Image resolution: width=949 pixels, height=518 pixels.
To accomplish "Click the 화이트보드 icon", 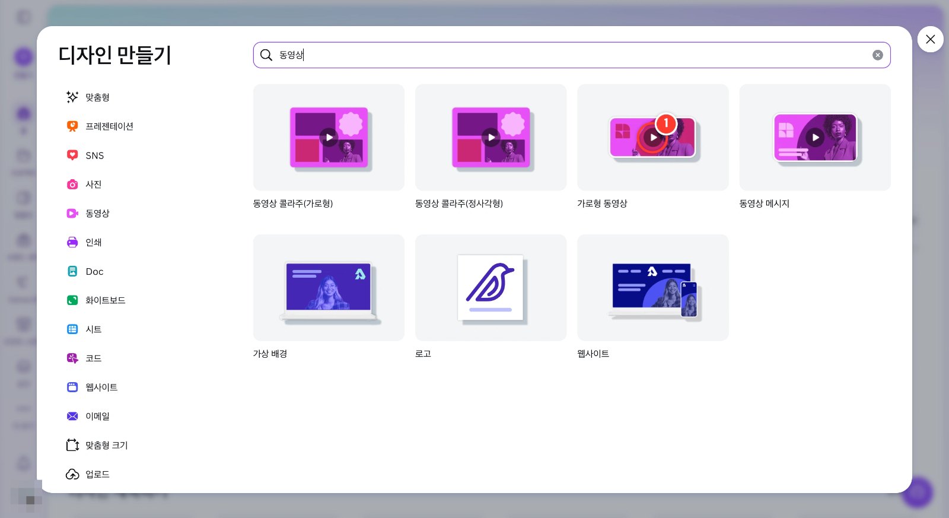I will [72, 300].
